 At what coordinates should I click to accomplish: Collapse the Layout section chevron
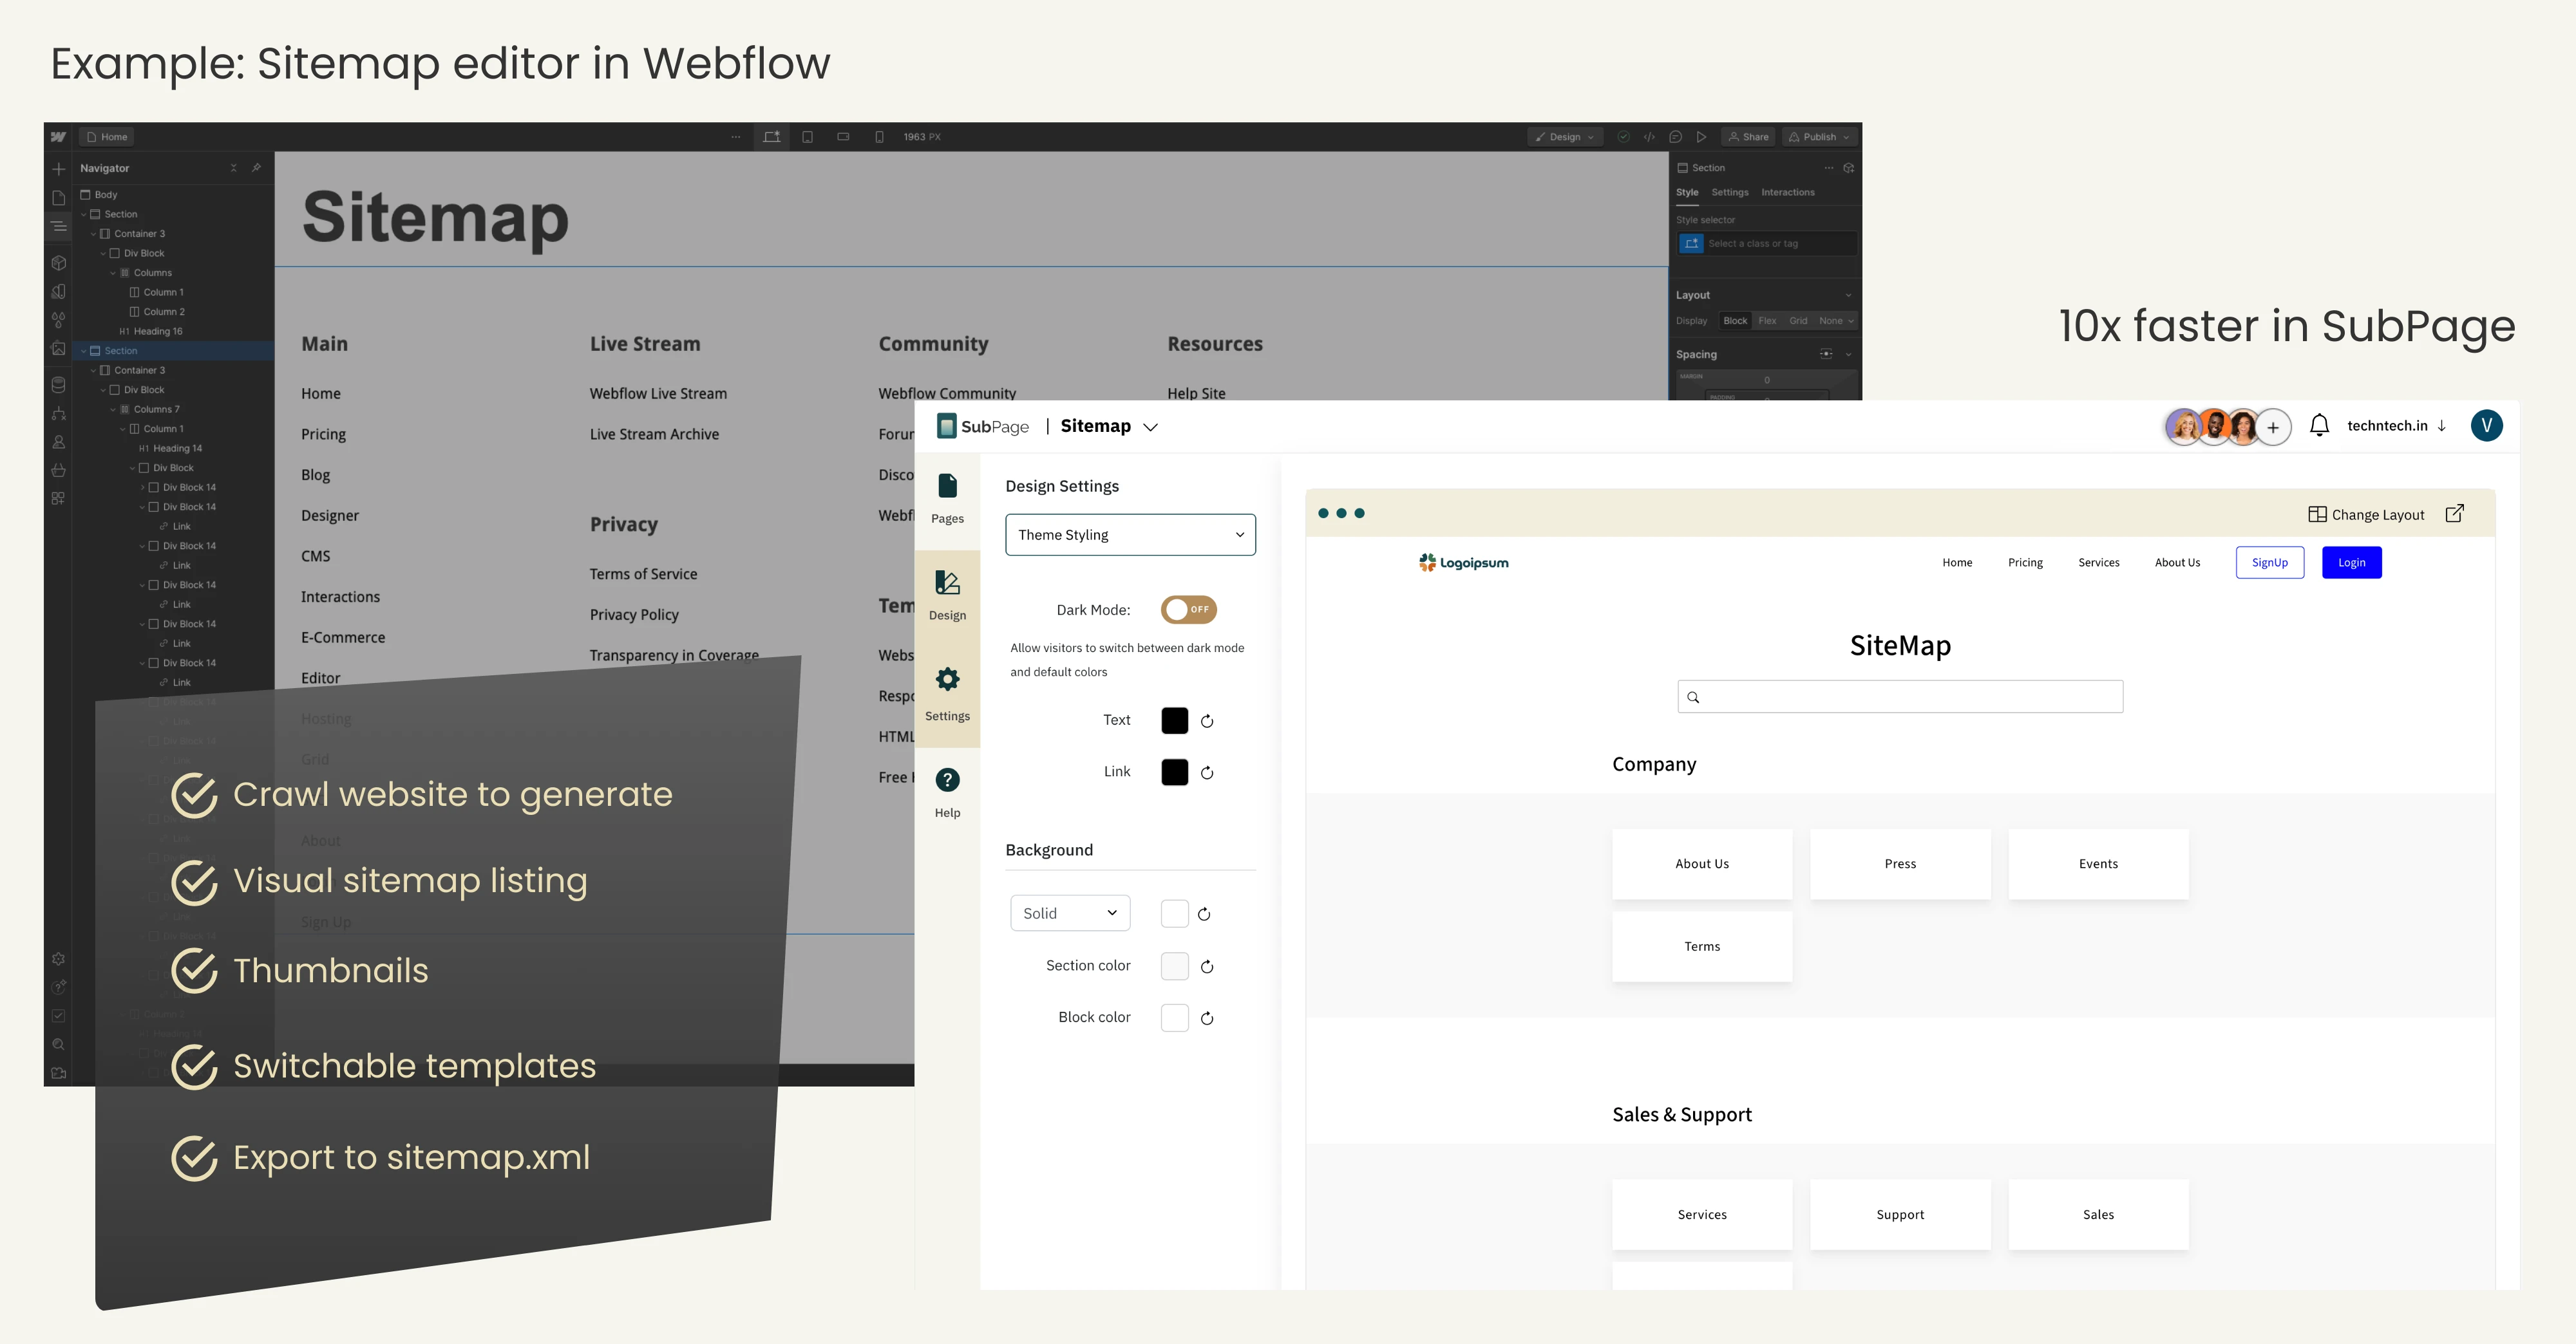pos(1848,295)
